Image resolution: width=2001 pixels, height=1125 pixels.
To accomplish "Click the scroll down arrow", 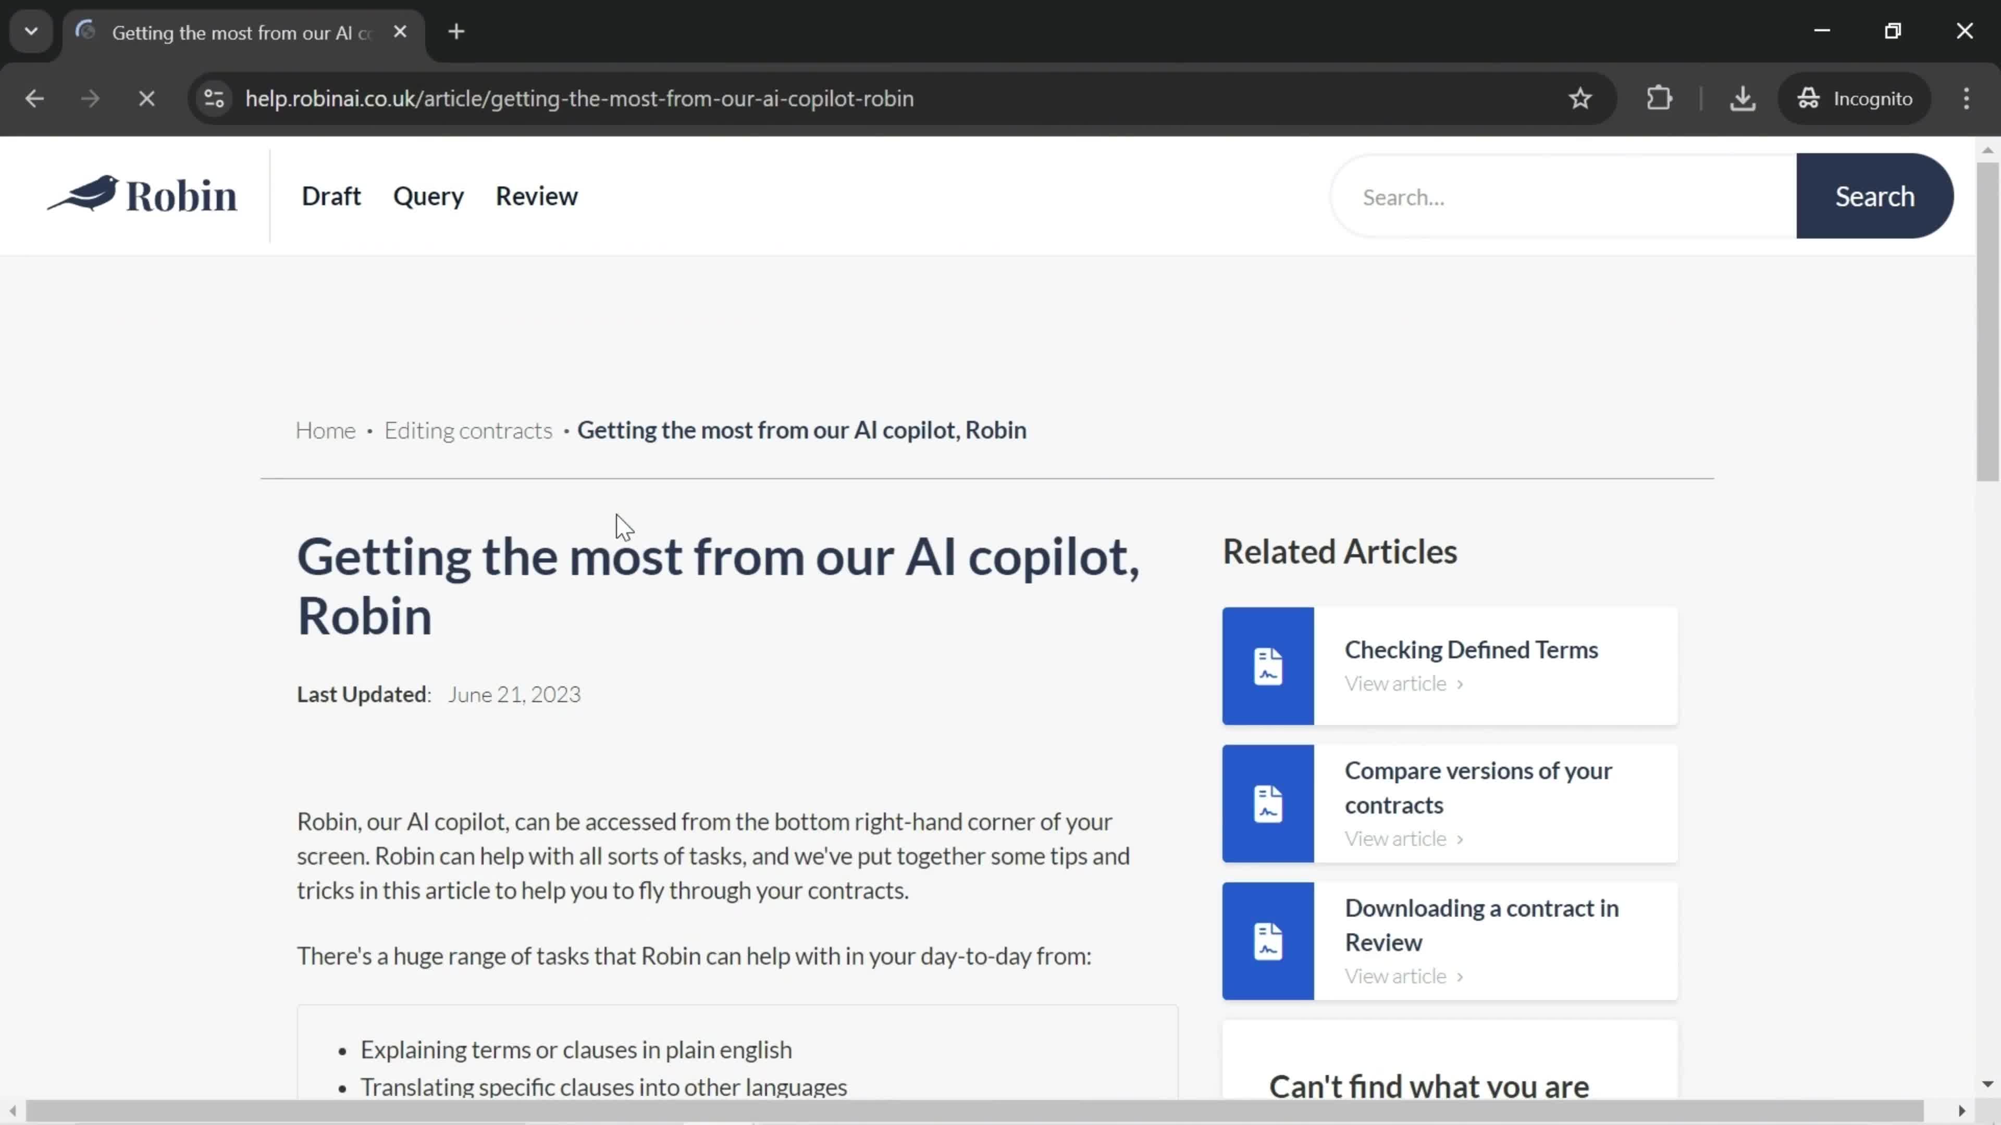I will [x=1988, y=1084].
